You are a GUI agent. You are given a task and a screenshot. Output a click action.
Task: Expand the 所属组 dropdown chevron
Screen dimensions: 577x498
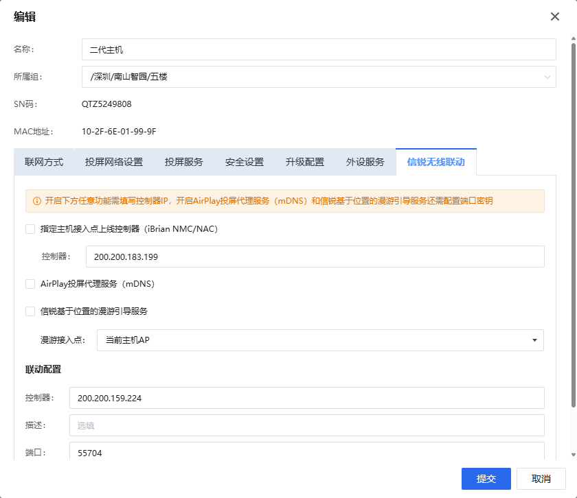[547, 77]
